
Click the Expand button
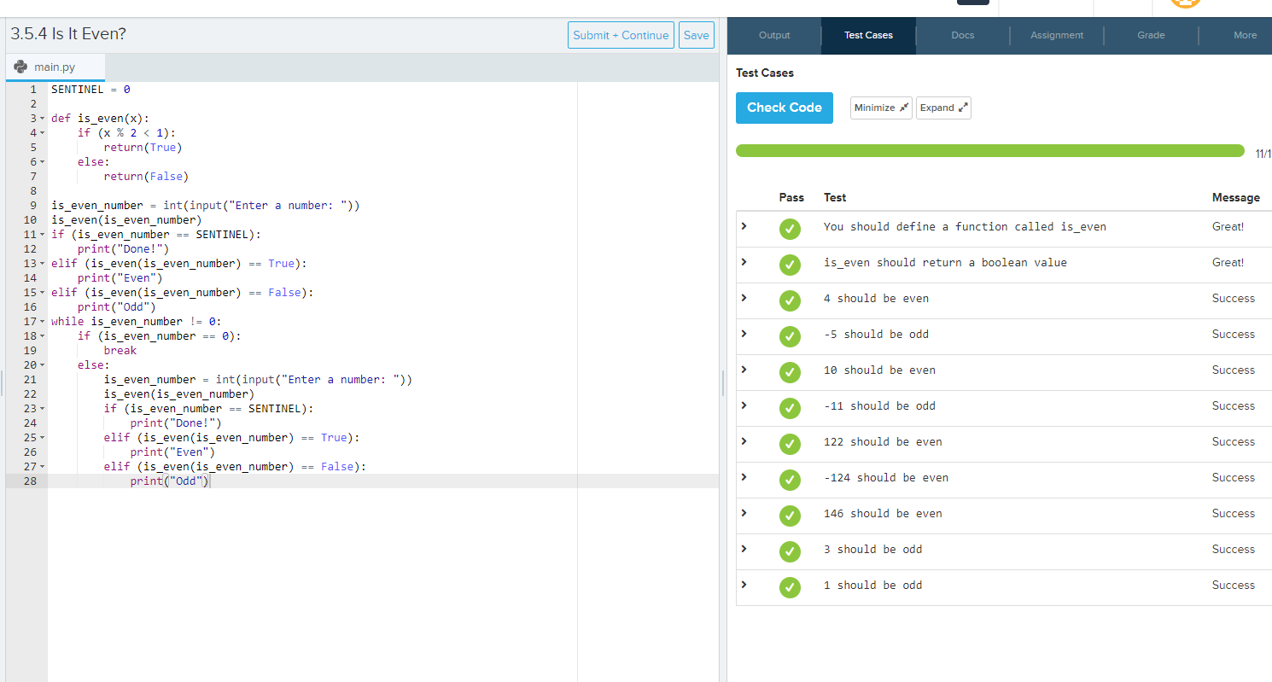point(943,108)
